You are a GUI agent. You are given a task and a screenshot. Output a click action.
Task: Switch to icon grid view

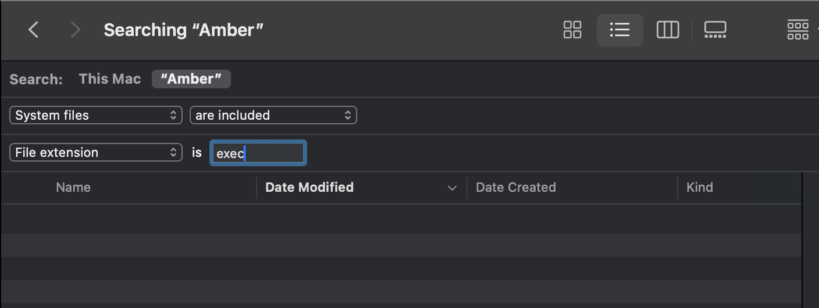572,30
